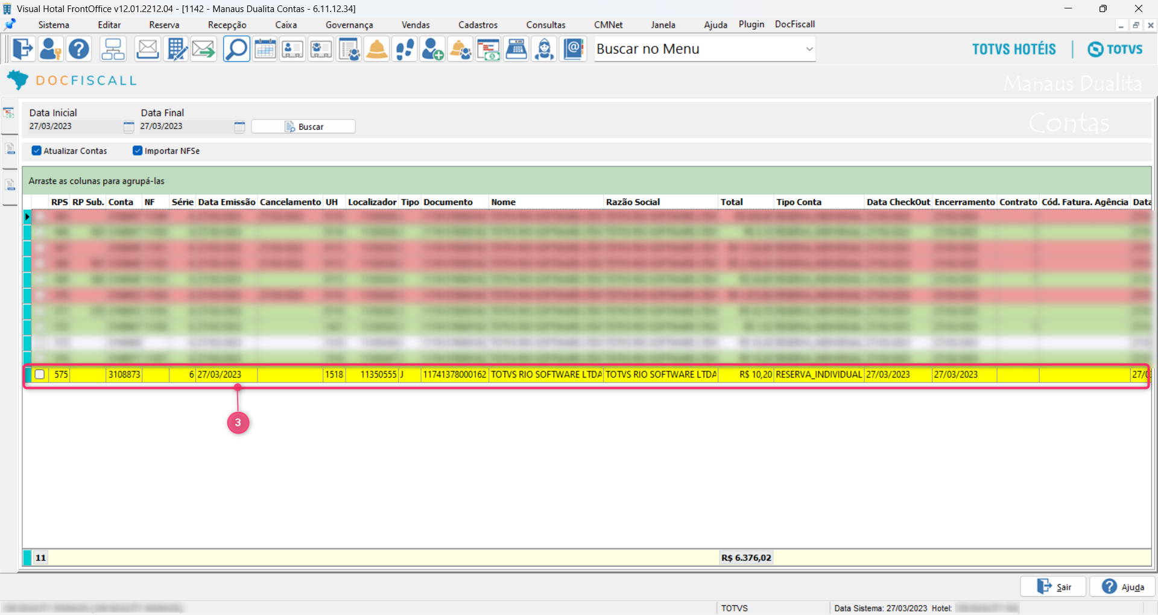Open the Reserva menu
This screenshot has width=1158, height=615.
164,25
